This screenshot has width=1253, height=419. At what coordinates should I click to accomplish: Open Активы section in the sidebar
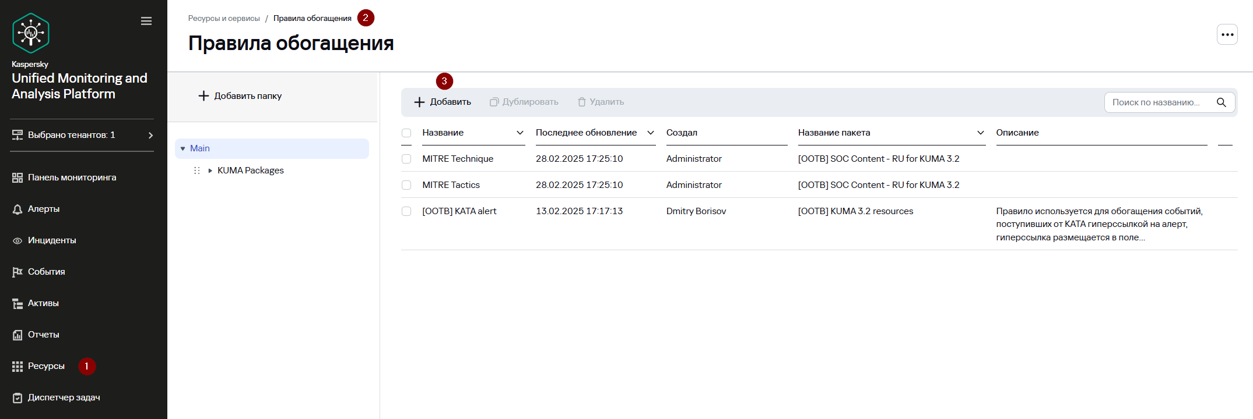(43, 303)
